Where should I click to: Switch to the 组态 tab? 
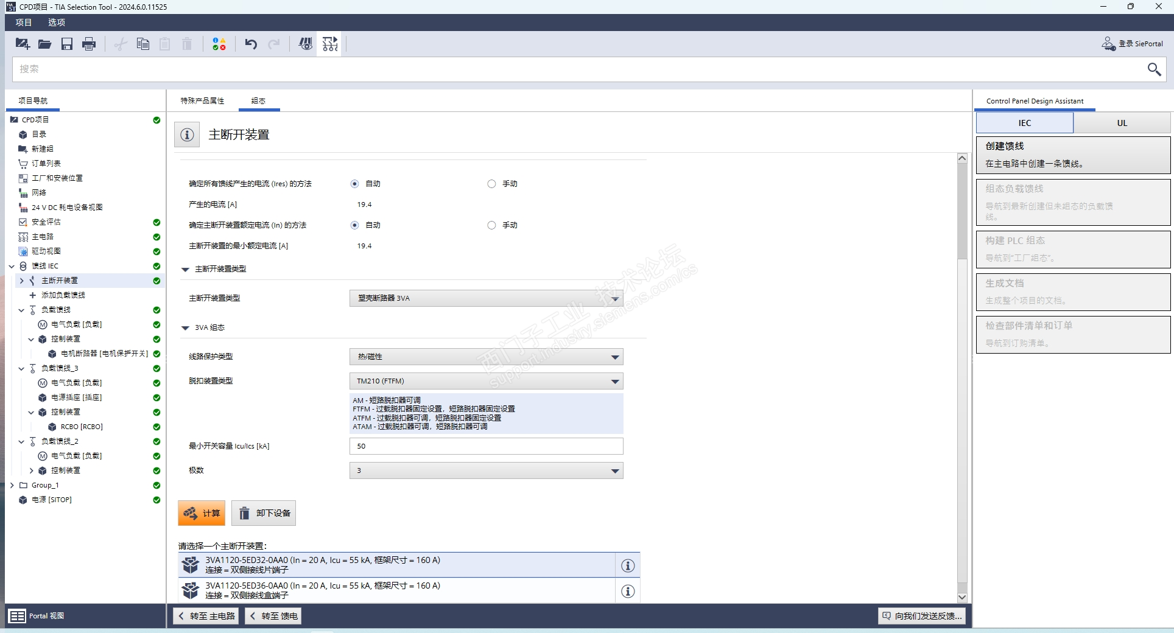259,101
